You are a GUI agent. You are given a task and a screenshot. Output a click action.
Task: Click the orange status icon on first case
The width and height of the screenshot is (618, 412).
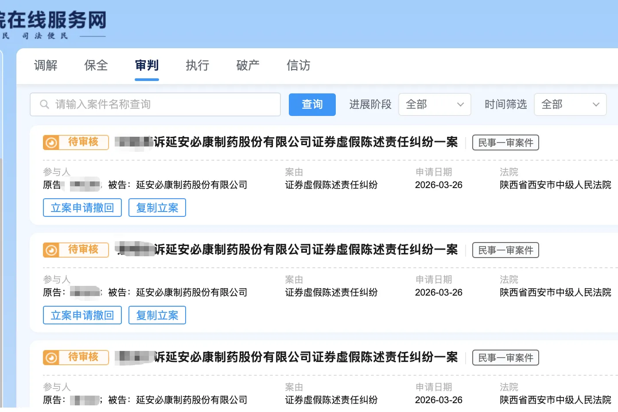(x=51, y=142)
